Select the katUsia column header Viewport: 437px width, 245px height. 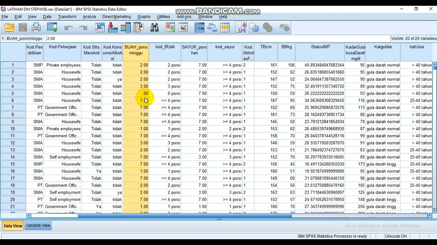[417, 52]
